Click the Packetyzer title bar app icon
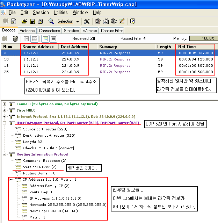Screen dimensions: 218x223 [x=3, y=4]
